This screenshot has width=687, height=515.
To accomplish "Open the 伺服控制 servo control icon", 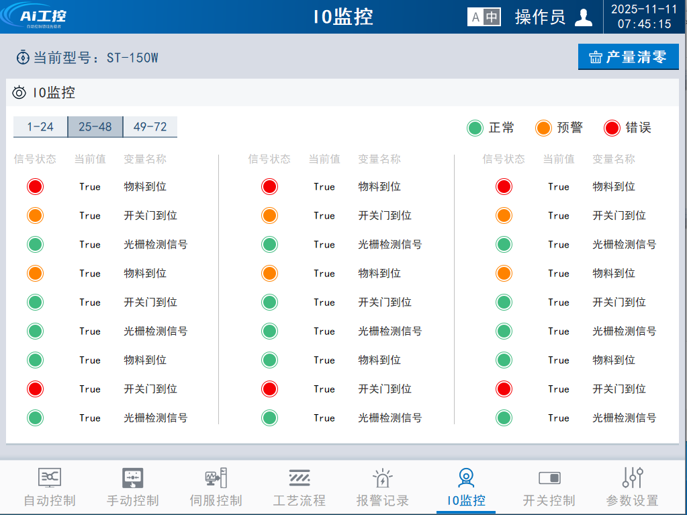I will point(216,478).
